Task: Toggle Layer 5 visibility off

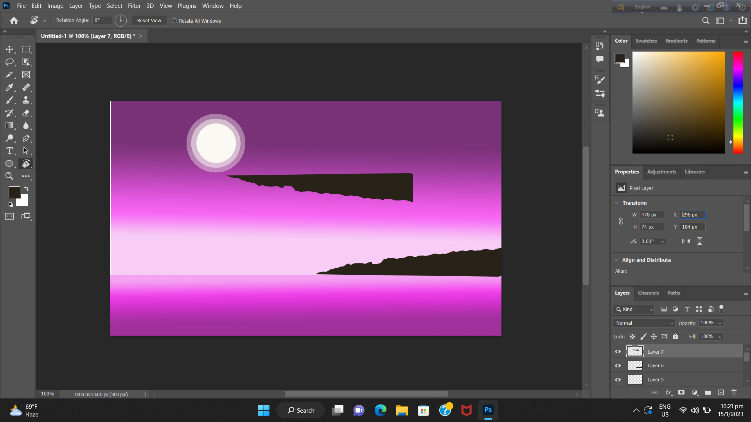Action: [x=618, y=379]
